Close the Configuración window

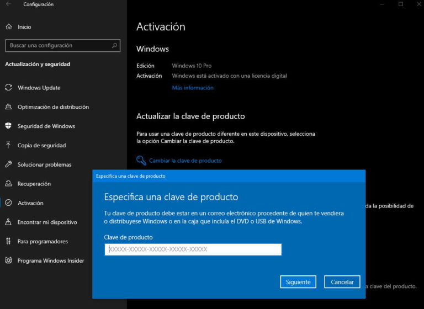click(x=418, y=4)
